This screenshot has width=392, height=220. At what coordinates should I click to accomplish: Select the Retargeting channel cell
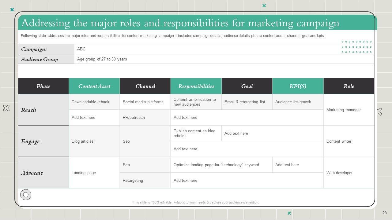[145, 180]
